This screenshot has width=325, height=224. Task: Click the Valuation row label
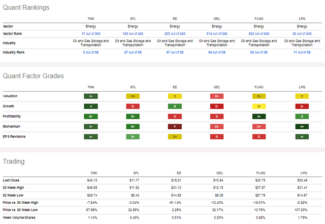click(x=10, y=96)
